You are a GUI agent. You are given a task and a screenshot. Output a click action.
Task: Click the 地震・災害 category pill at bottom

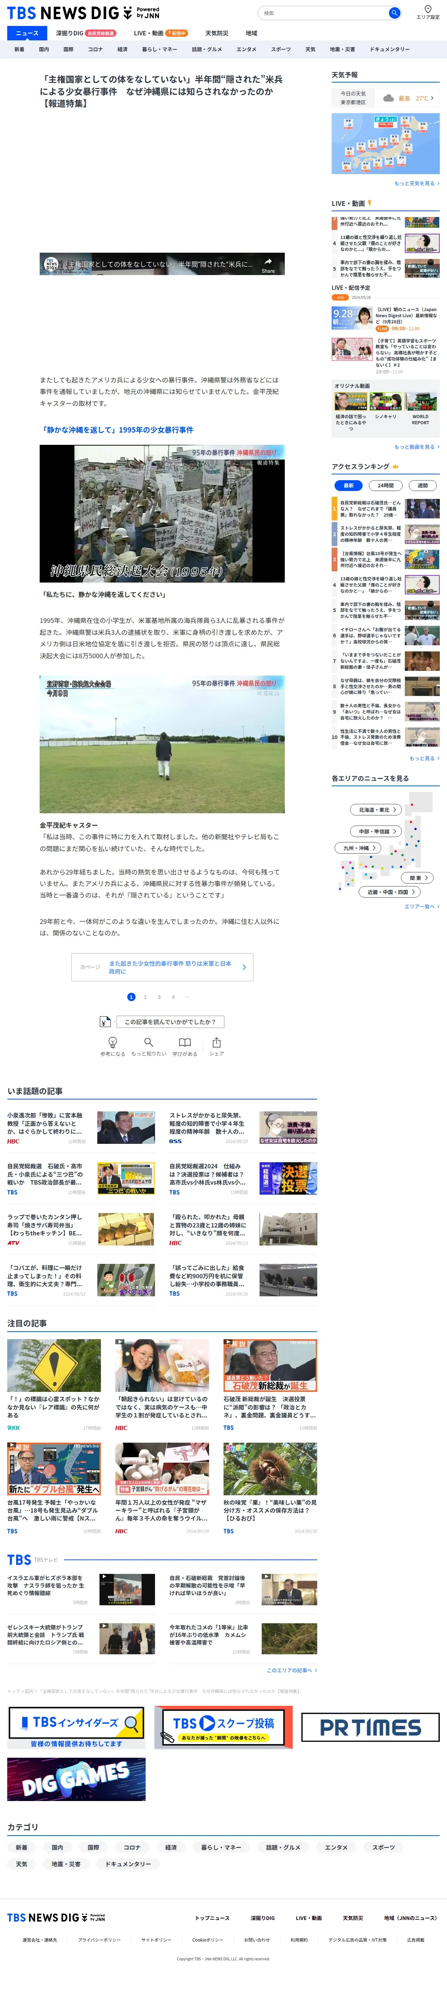(x=66, y=1864)
